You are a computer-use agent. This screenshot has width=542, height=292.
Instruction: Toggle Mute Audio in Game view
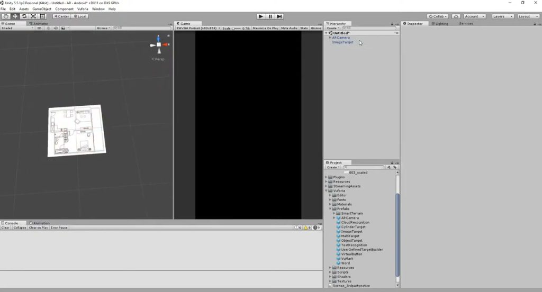(x=289, y=28)
